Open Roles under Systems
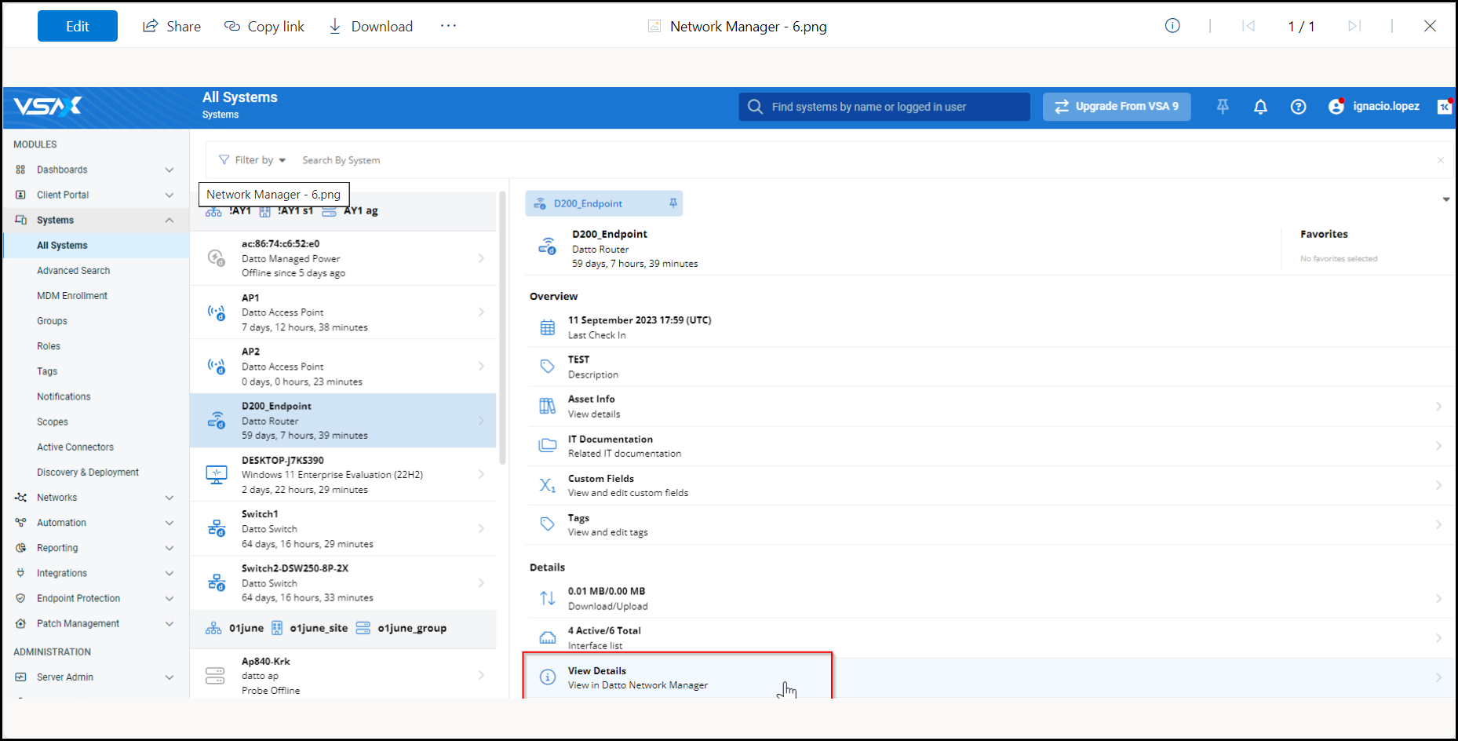Viewport: 1458px width, 741px height. (x=49, y=345)
